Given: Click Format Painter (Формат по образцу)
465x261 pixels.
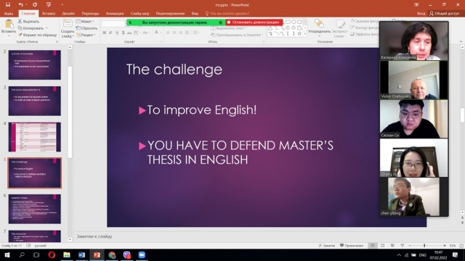Looking at the screenshot, I should coord(37,35).
